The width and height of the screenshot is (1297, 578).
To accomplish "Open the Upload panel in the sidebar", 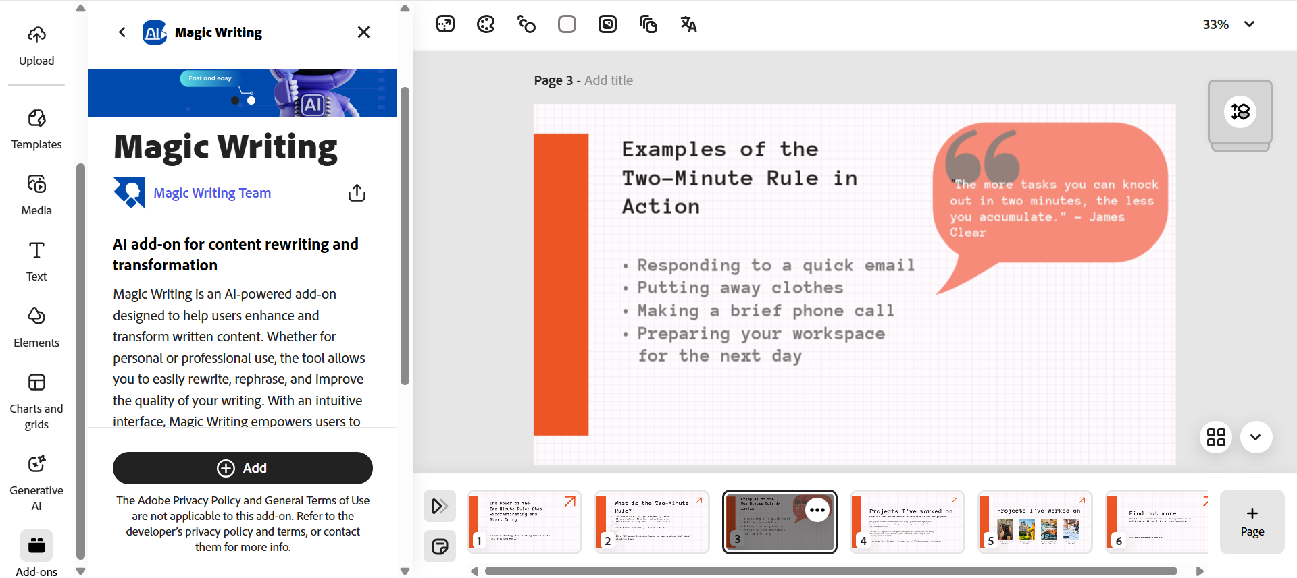I will 36,46.
